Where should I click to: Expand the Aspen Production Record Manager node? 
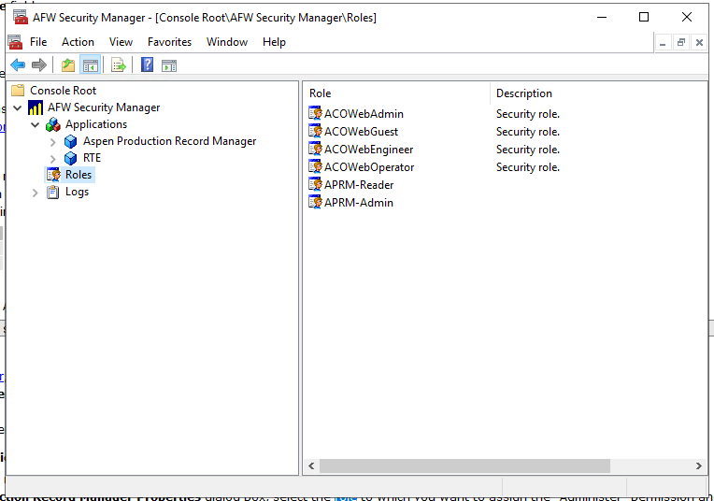tap(53, 142)
